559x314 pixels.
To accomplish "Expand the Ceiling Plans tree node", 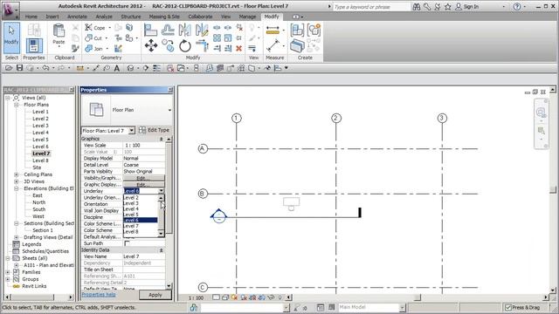I will tap(17, 174).
